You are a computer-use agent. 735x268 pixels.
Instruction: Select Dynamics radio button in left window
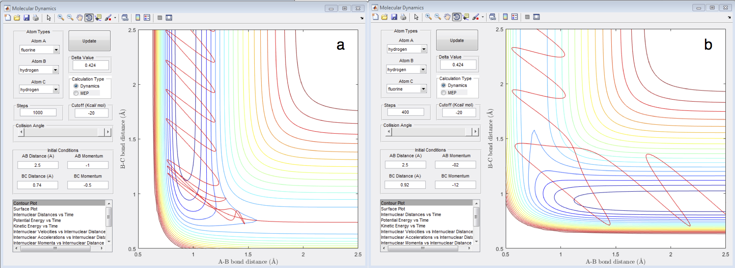click(76, 86)
